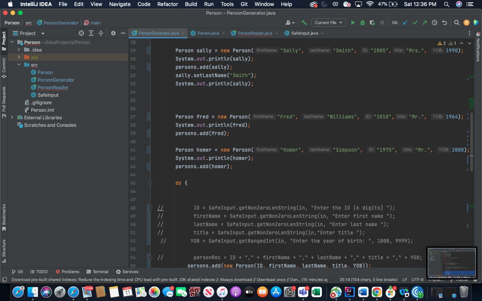Collapse the Person project root node
The image size is (482, 301).
tap(12, 42)
